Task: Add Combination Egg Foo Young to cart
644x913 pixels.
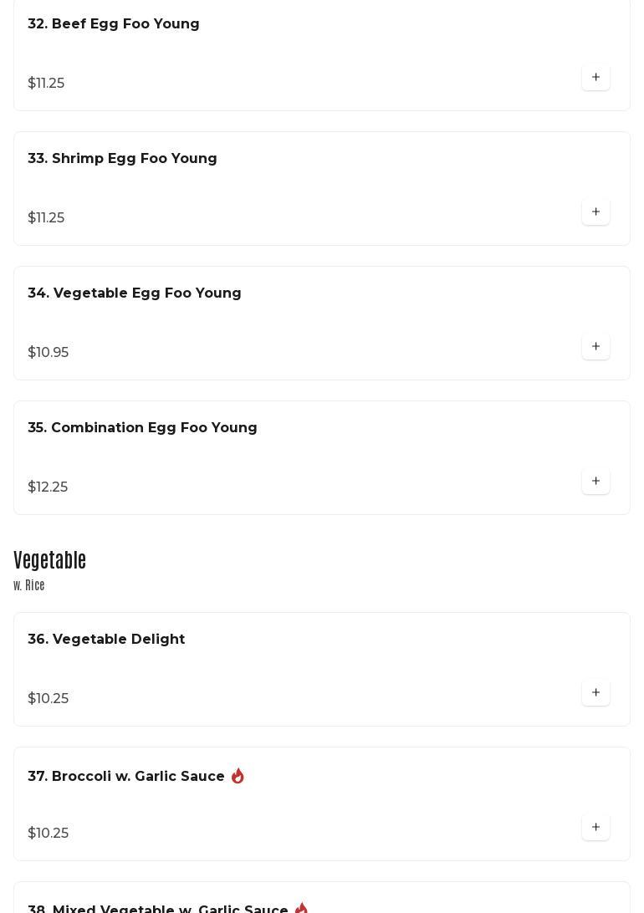Action: pyautogui.click(x=595, y=482)
